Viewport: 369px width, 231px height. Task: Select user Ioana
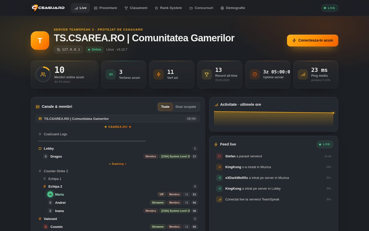[x=122, y=211]
